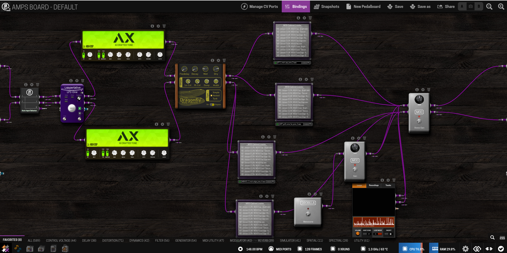Open Dragonfly Plate Reverb settings gear
This screenshot has height=253, width=507.
point(218,60)
